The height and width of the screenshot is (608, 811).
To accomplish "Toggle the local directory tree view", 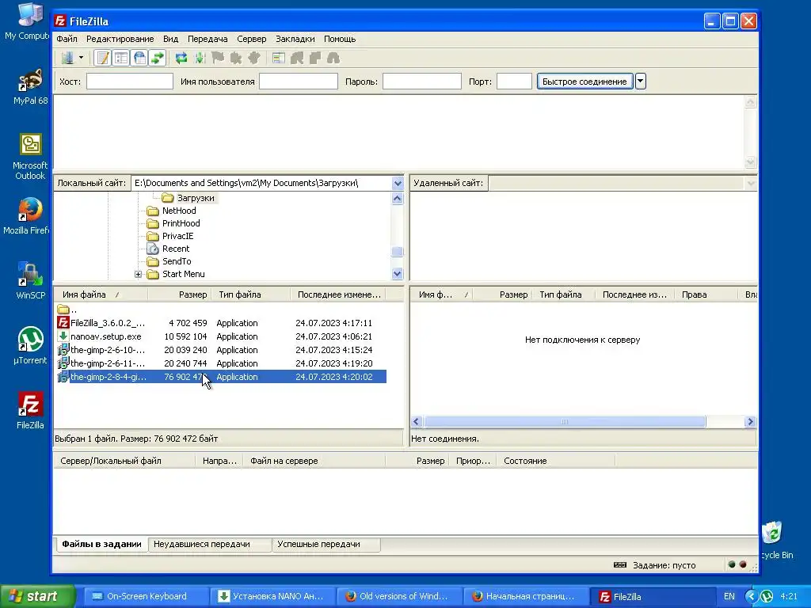I will pos(121,58).
